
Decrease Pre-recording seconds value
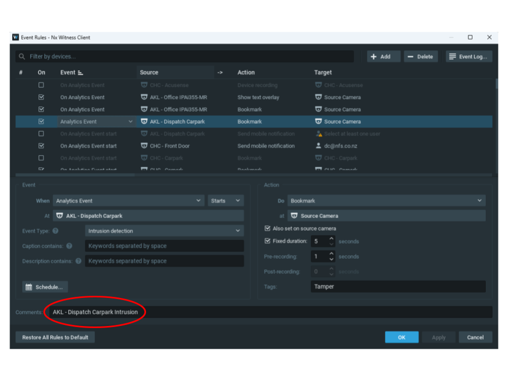pos(331,259)
